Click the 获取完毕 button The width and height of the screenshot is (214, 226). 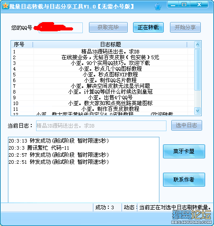[x=108, y=27]
